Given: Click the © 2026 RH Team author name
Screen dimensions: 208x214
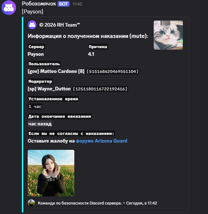Looking at the screenshot, I should (59, 25).
